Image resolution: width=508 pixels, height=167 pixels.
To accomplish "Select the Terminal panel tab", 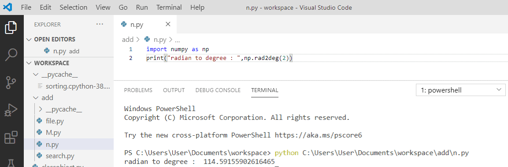I will coord(265,90).
